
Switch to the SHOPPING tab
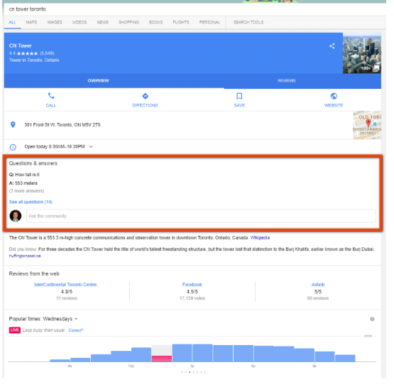129,22
